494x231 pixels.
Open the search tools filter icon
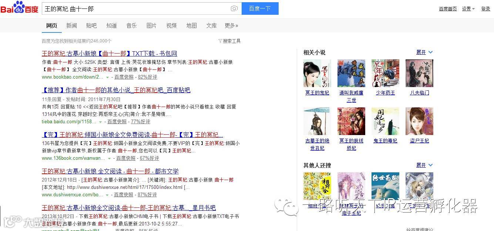click(220, 41)
